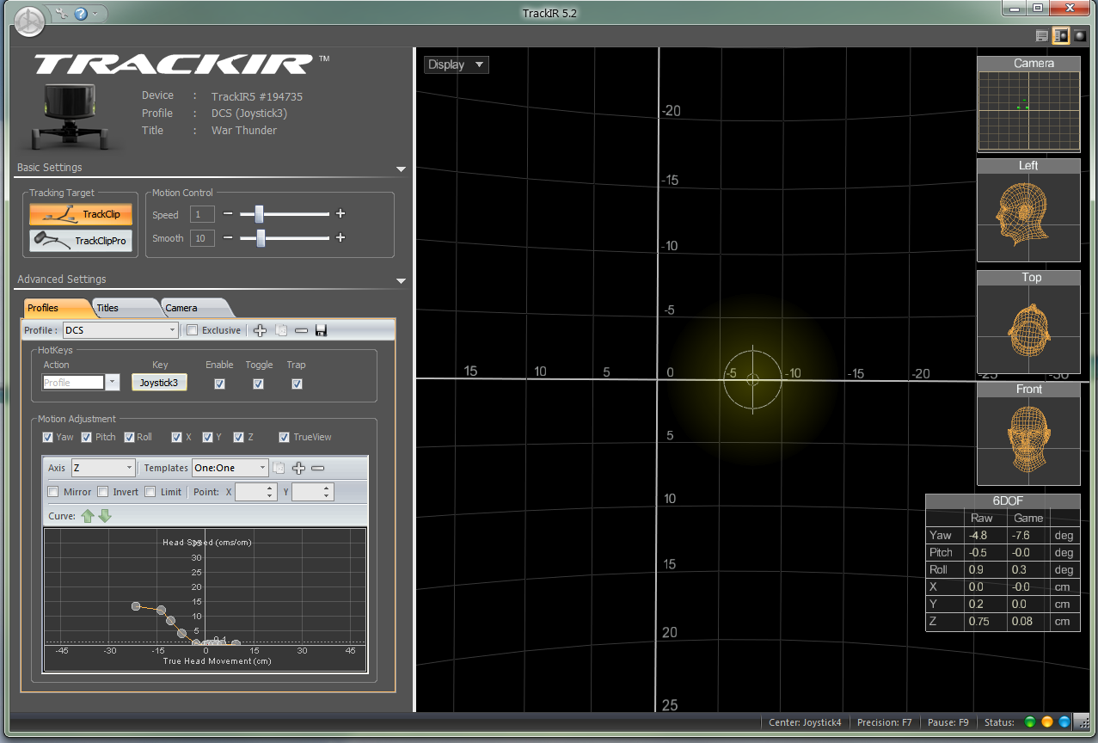This screenshot has height=743, width=1098.
Task: Switch to the display-only layout view icon
Action: click(x=1079, y=36)
